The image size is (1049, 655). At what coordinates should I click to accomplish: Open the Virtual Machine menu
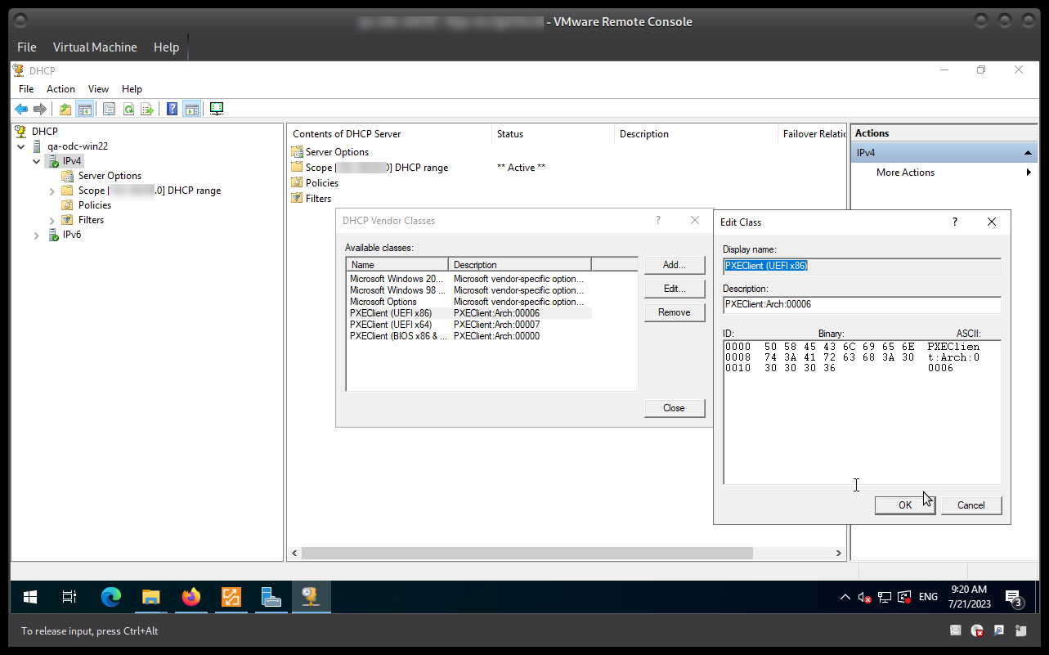(95, 47)
